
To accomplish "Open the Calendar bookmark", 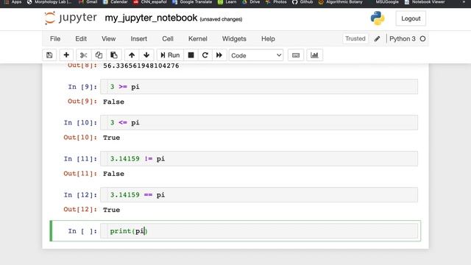I will tap(116, 2).
